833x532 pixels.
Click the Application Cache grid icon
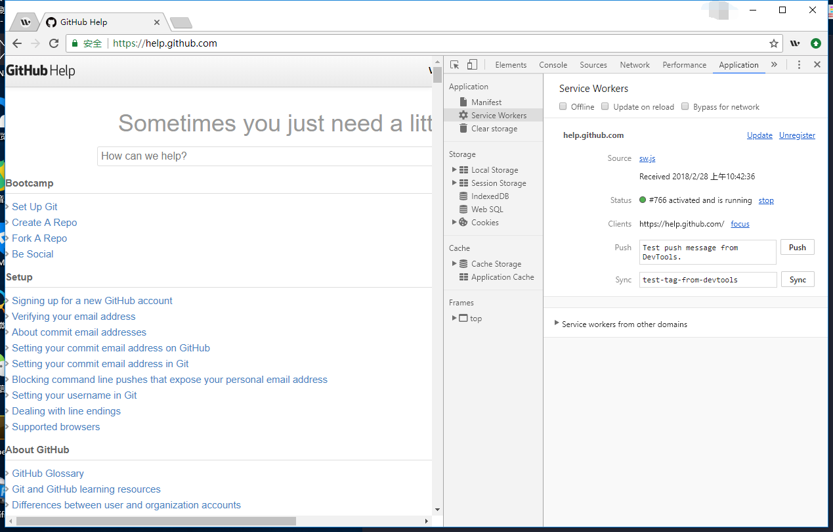(x=463, y=277)
